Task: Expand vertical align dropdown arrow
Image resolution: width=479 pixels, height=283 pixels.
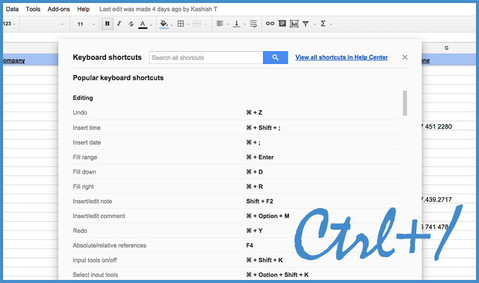Action: click(245, 24)
